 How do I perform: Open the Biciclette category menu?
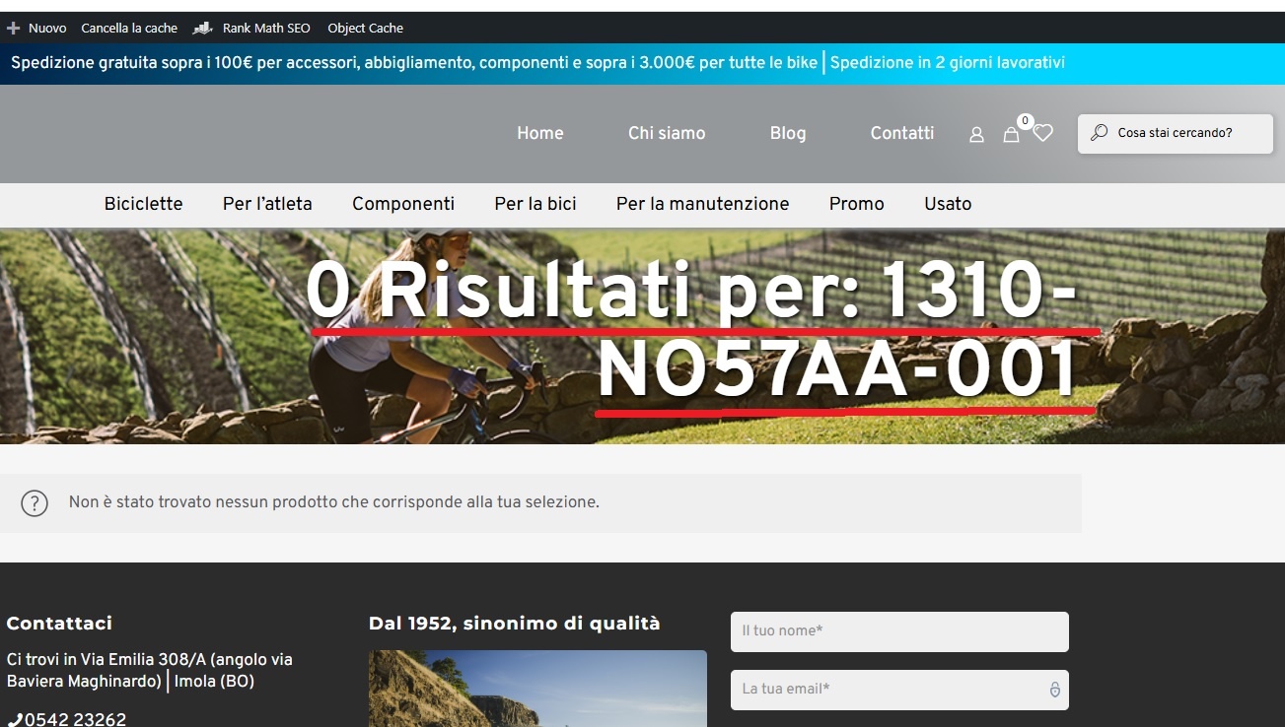click(x=143, y=204)
